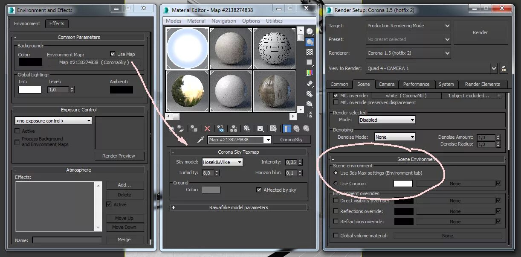Enable Active checkbox under Exposure Control
This screenshot has width=521, height=257.
coord(17,131)
